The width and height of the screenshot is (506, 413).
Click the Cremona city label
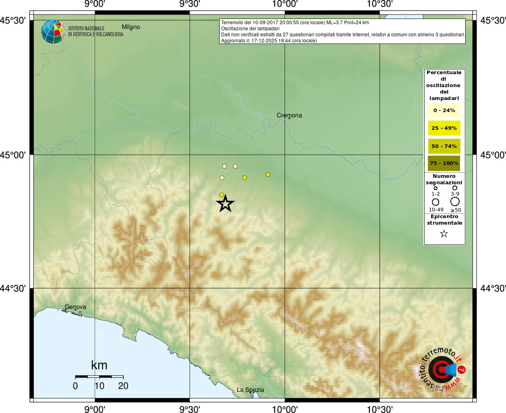pos(289,115)
